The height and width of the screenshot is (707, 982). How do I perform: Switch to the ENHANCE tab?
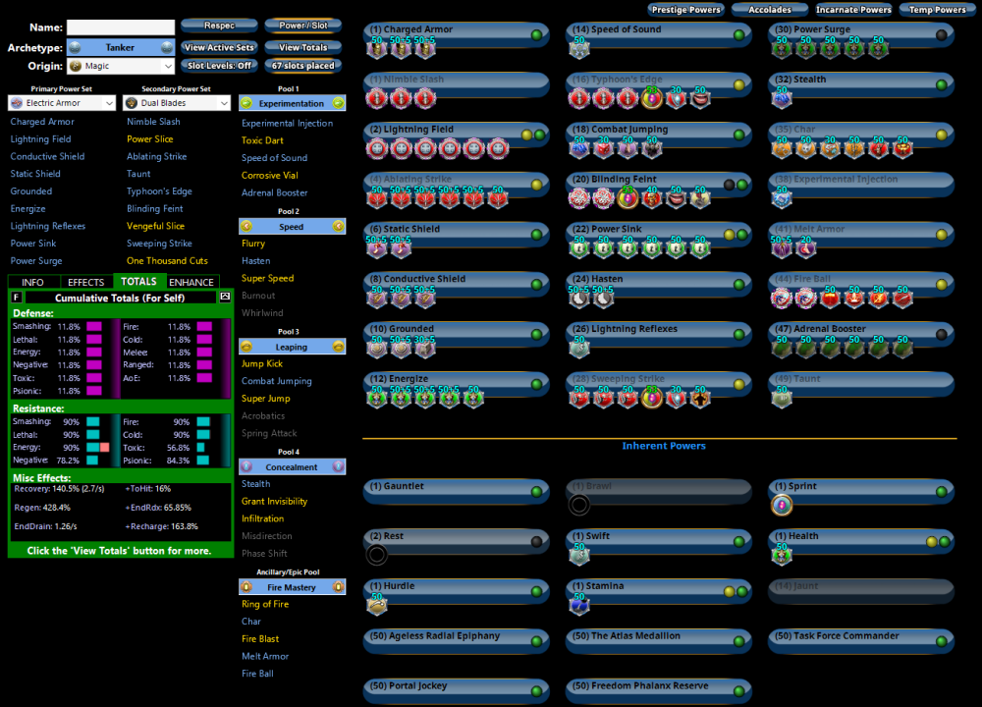pyautogui.click(x=191, y=283)
